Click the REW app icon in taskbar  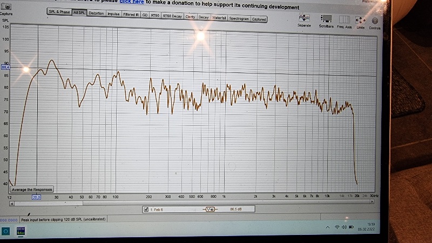22,231
